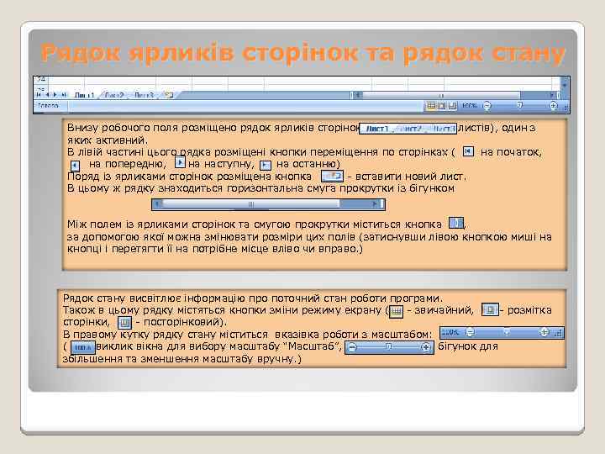Select Normal view button in top status bar
The image size is (605, 454).
(x=431, y=105)
